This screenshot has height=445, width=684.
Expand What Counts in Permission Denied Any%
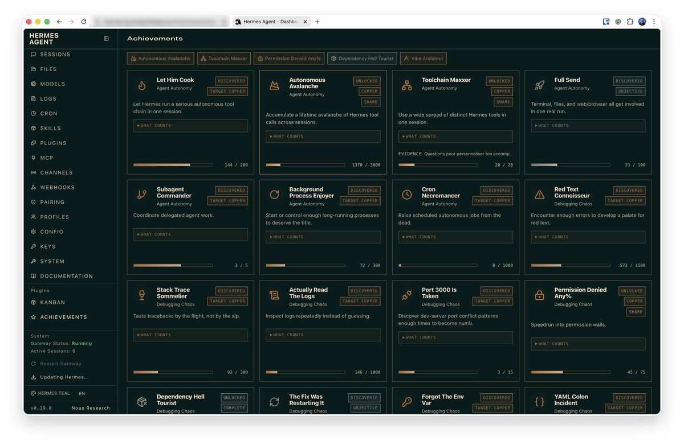tap(588, 344)
